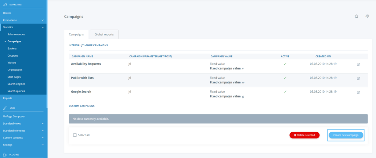Select the Campaigns tab
This screenshot has width=376, height=158.
point(76,34)
